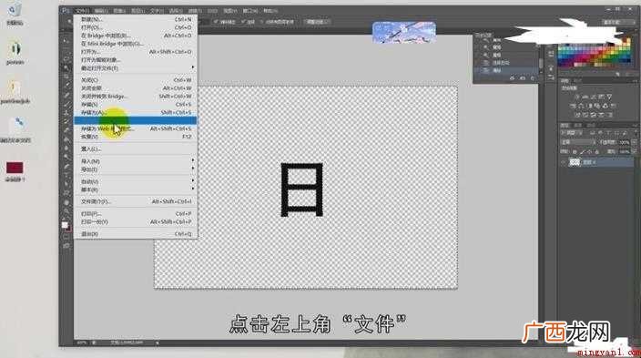641x358 pixels.
Task: Select the Eraser tool
Action: pos(66,129)
